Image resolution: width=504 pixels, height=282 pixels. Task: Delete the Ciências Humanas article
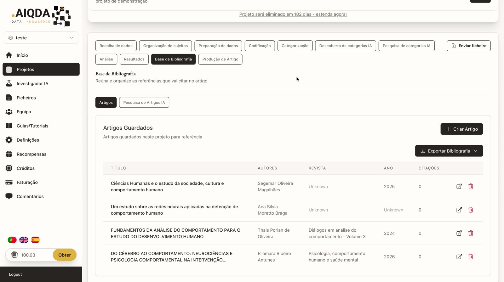(471, 186)
